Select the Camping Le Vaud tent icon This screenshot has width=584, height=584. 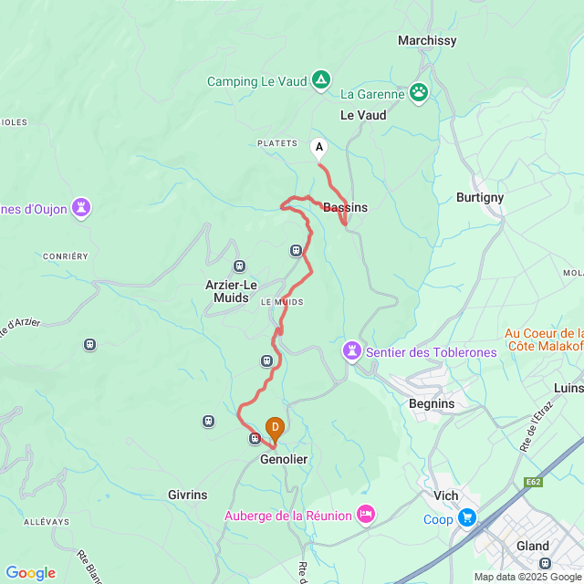(321, 80)
